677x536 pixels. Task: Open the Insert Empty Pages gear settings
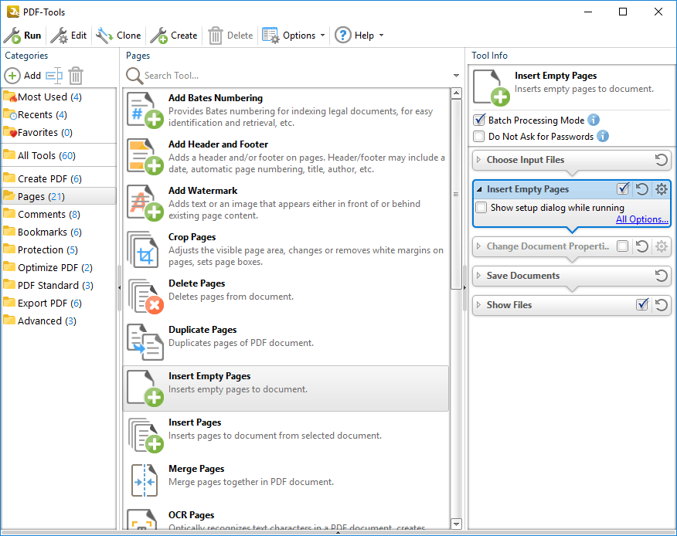(661, 189)
